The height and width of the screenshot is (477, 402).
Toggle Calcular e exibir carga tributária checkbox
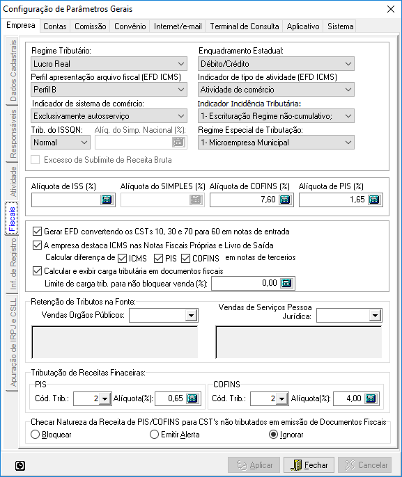(37, 270)
